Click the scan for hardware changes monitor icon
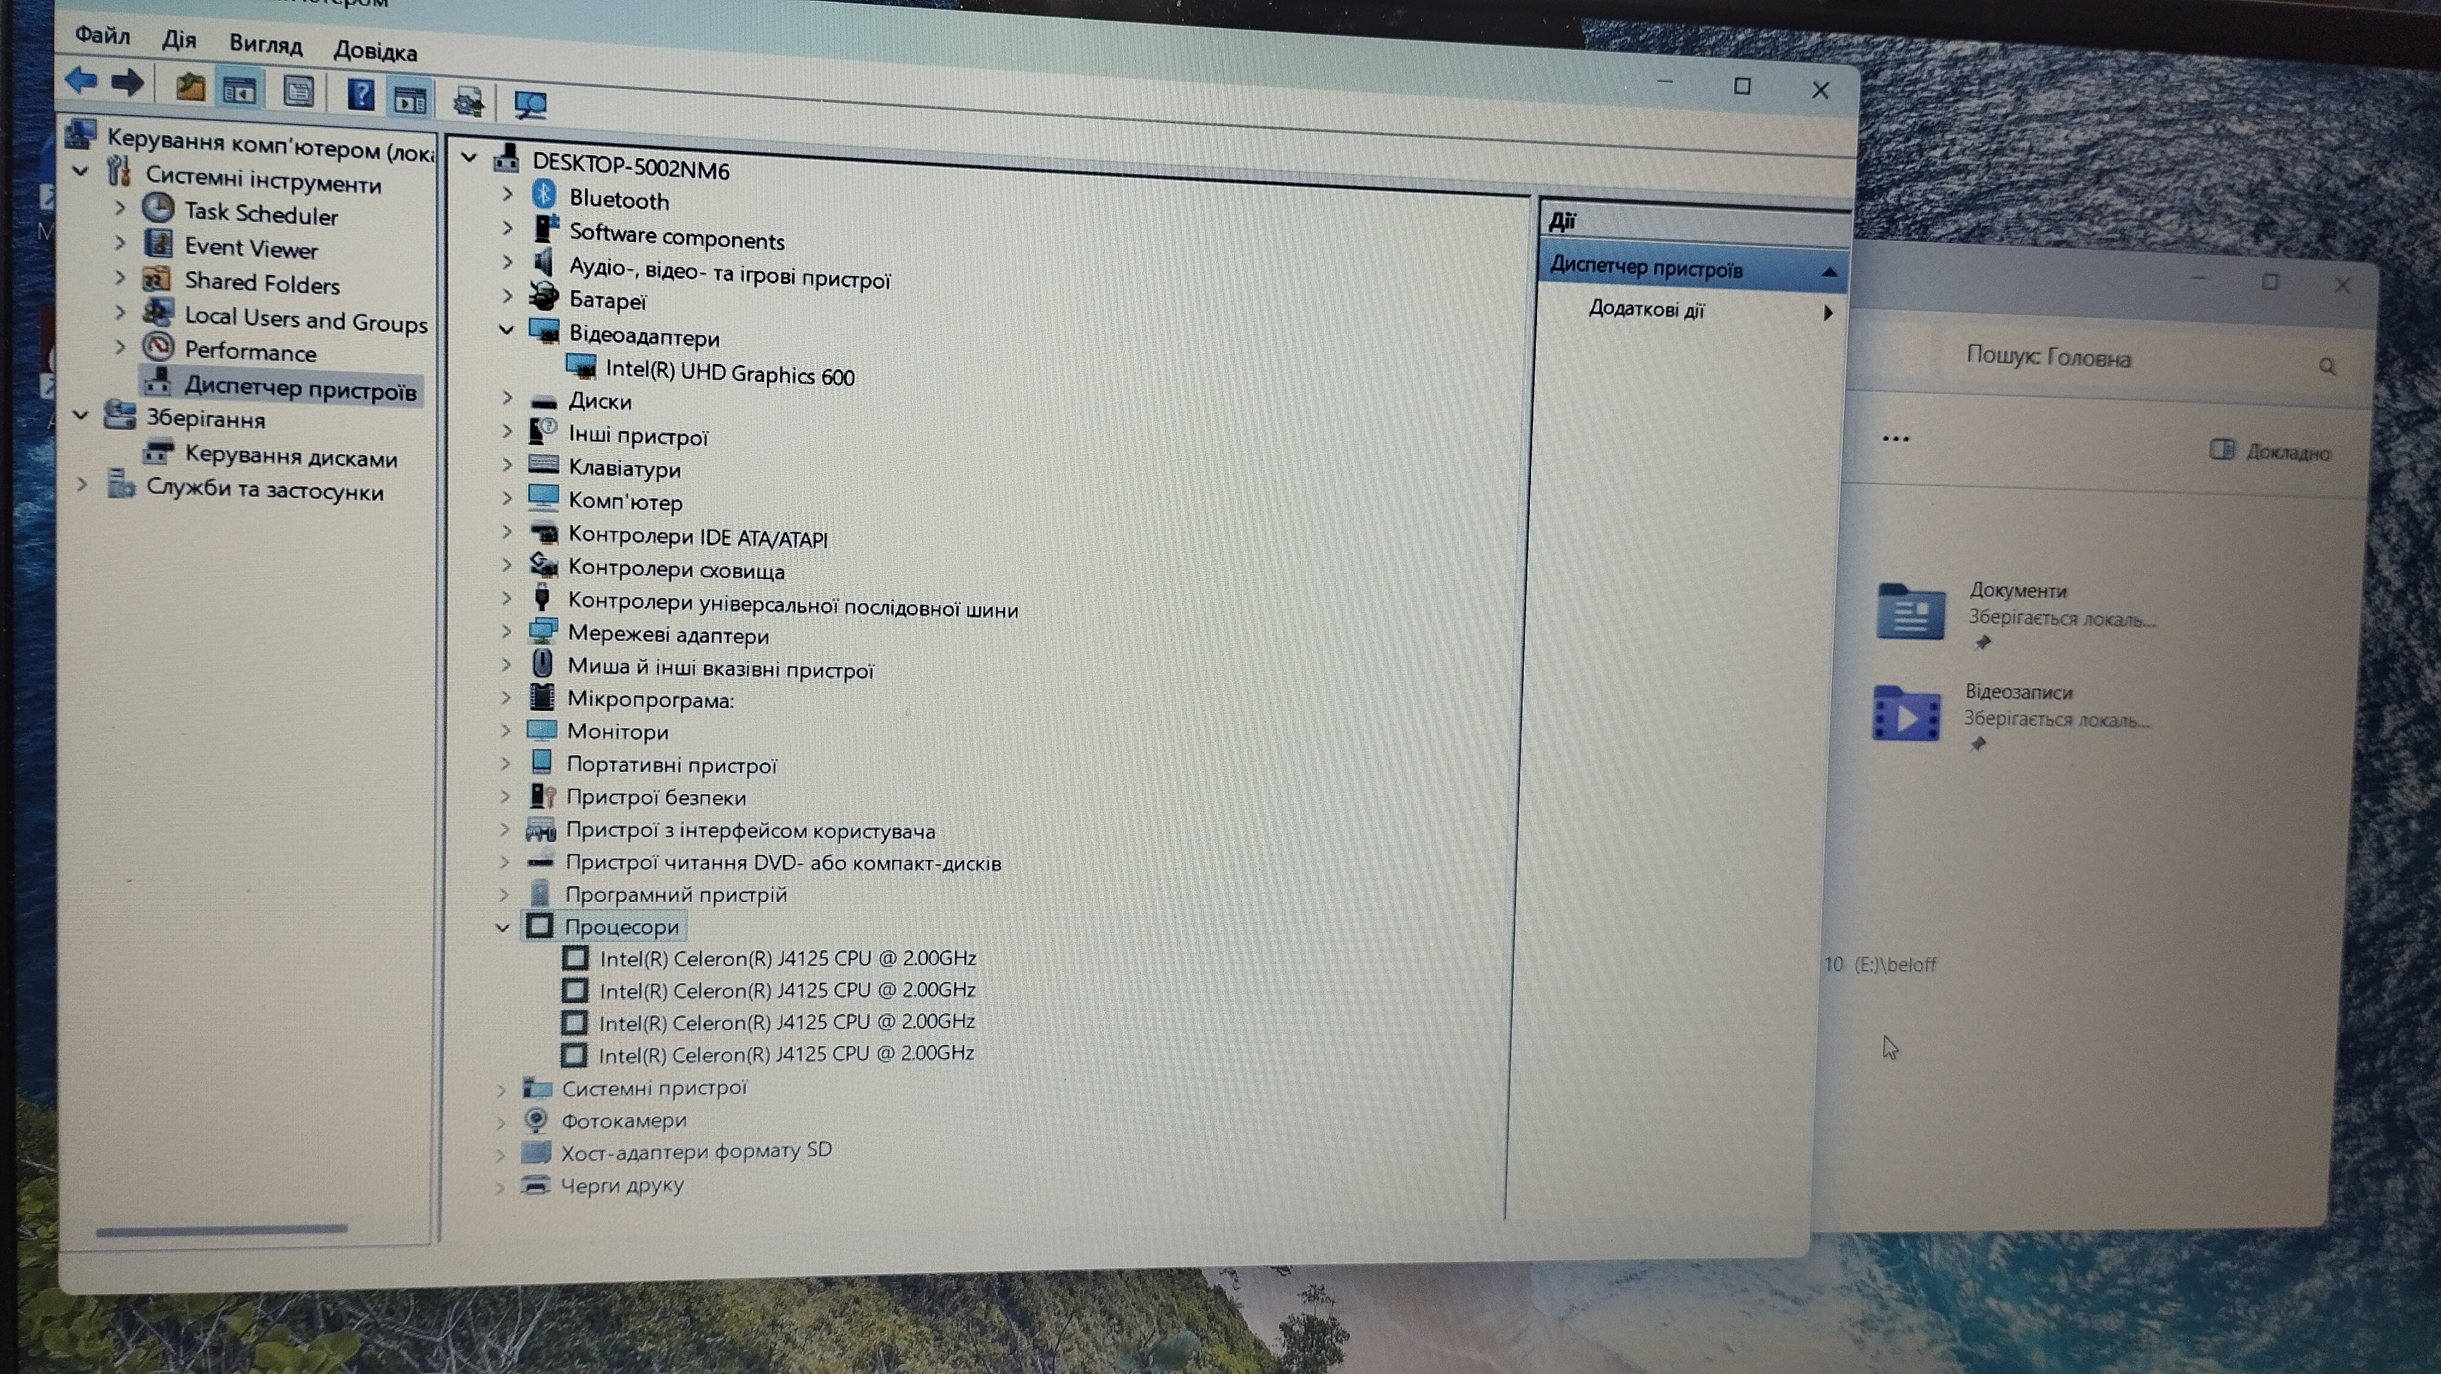2441x1374 pixels. [529, 104]
